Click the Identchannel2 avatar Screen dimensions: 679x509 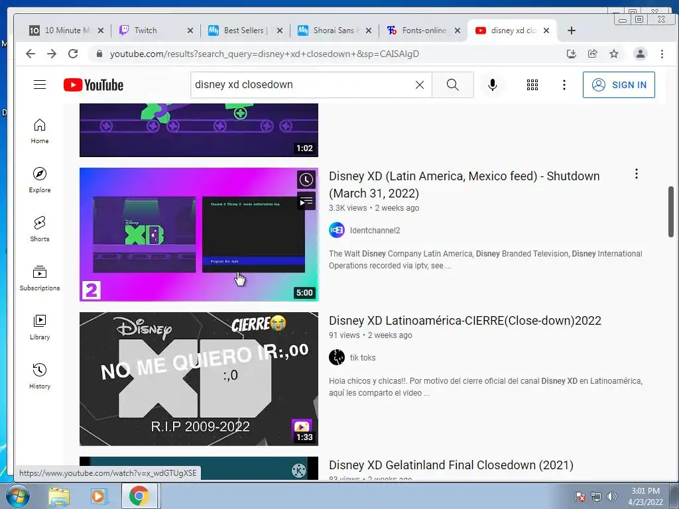coord(336,230)
